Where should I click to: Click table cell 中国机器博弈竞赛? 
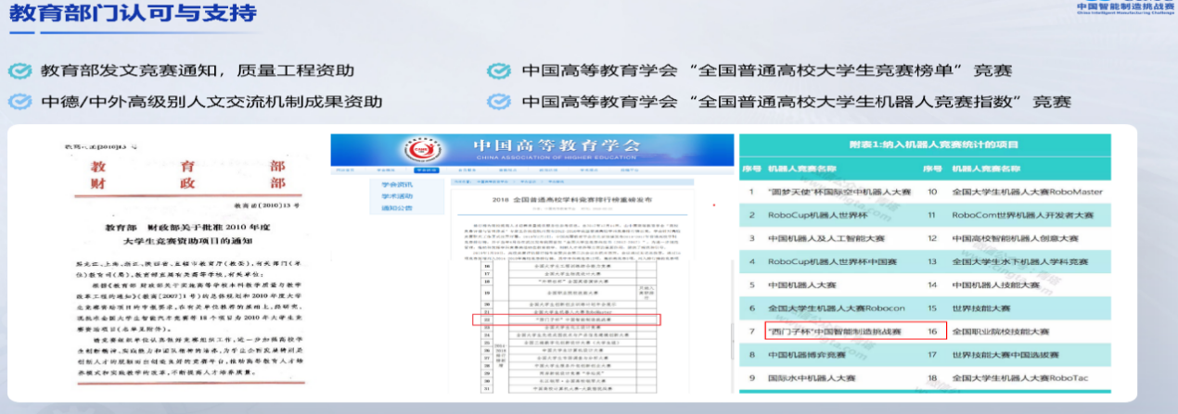[x=806, y=354]
